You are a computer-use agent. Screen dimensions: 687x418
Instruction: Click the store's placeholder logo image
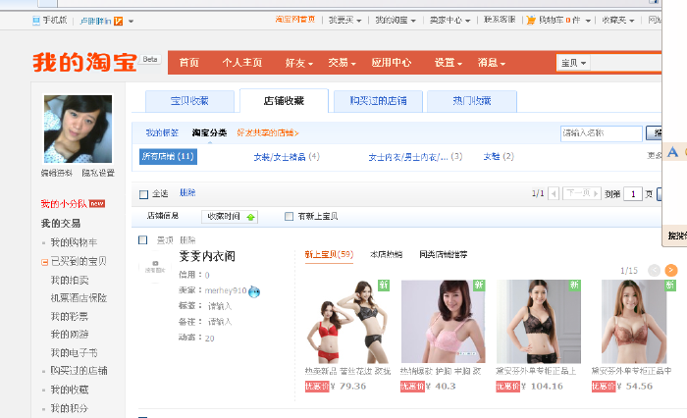[153, 265]
